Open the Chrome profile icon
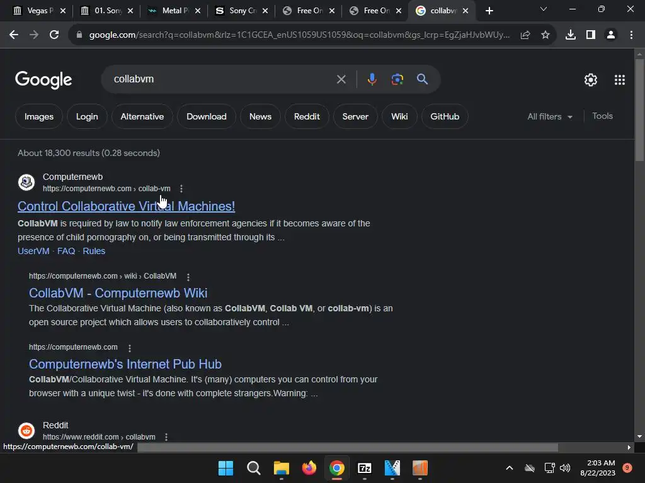This screenshot has width=645, height=483. click(611, 35)
